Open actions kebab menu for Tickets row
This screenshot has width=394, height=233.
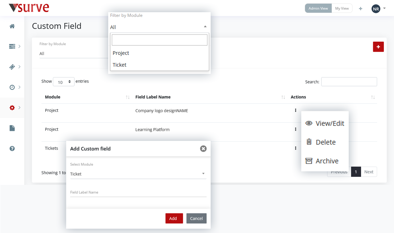click(295, 148)
